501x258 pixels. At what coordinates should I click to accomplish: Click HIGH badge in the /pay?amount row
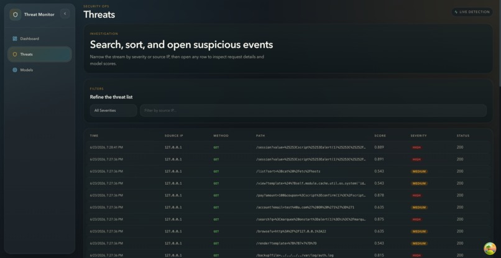(x=416, y=195)
